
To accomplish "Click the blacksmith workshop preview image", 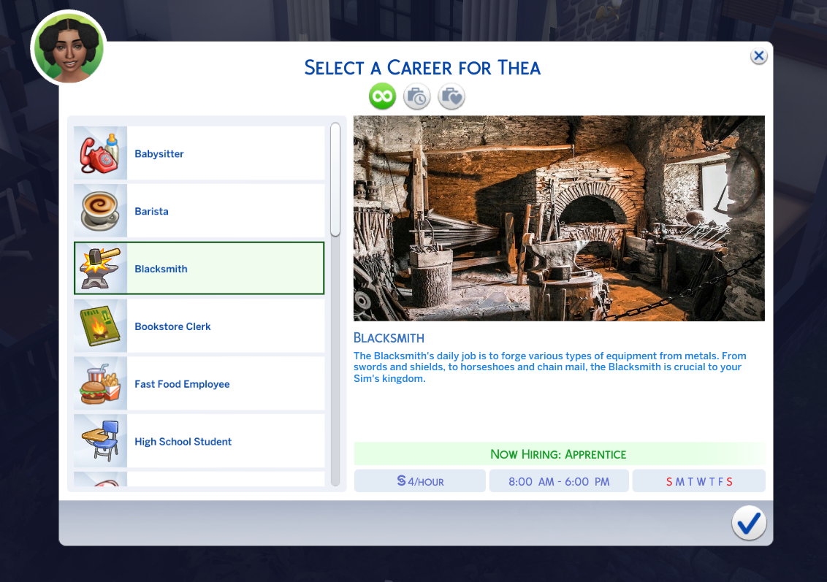I will pos(559,217).
